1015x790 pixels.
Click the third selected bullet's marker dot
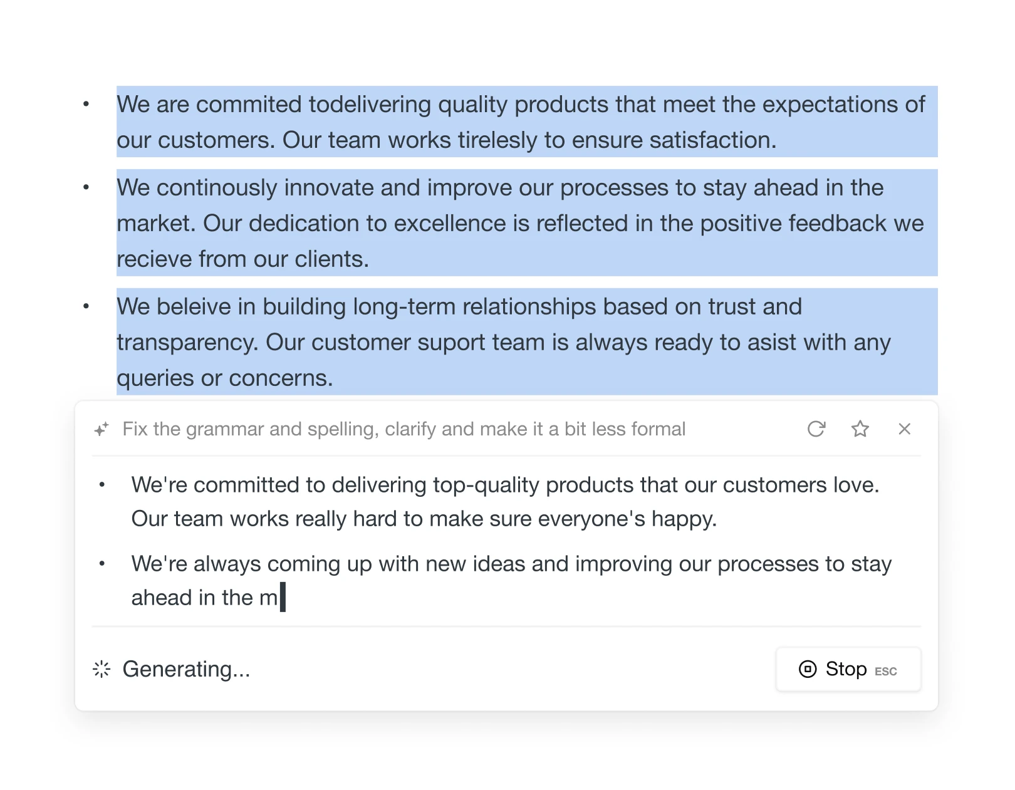[86, 306]
